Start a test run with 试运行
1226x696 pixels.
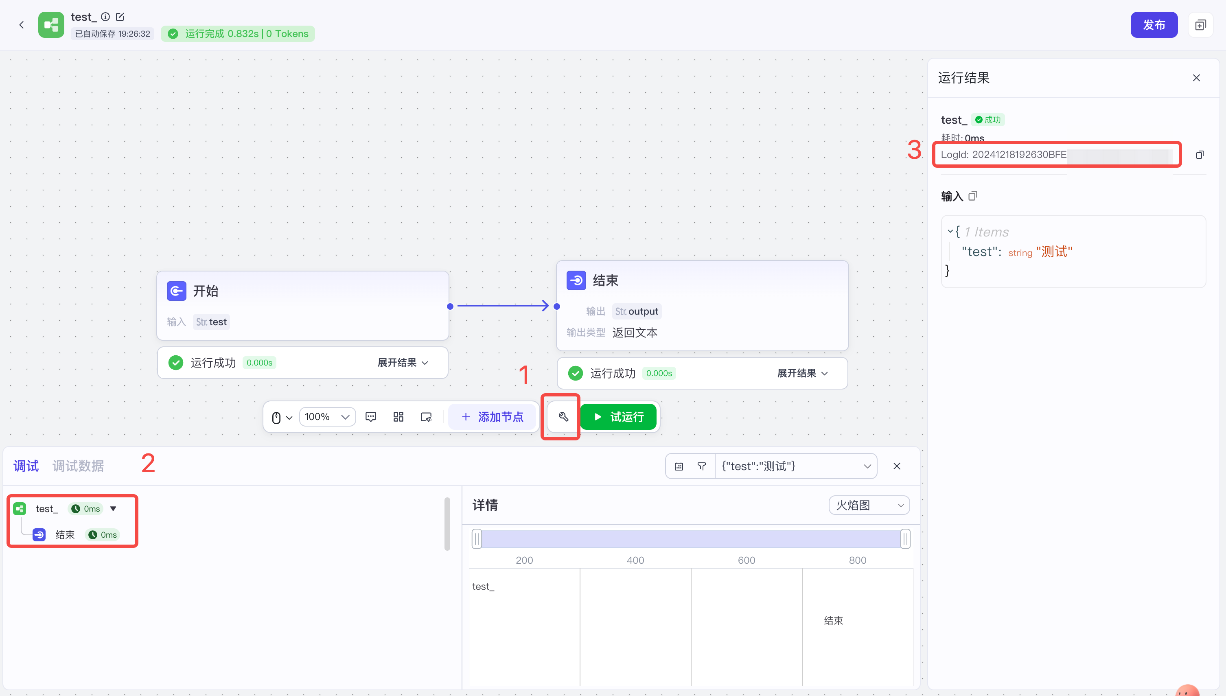(x=619, y=417)
